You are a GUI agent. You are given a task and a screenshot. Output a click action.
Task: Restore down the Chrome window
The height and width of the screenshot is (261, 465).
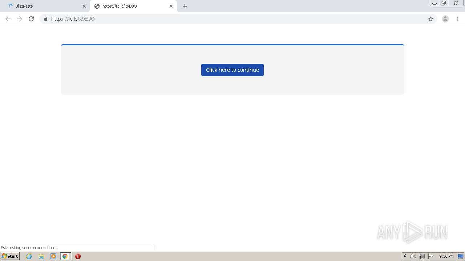[x=444, y=3]
